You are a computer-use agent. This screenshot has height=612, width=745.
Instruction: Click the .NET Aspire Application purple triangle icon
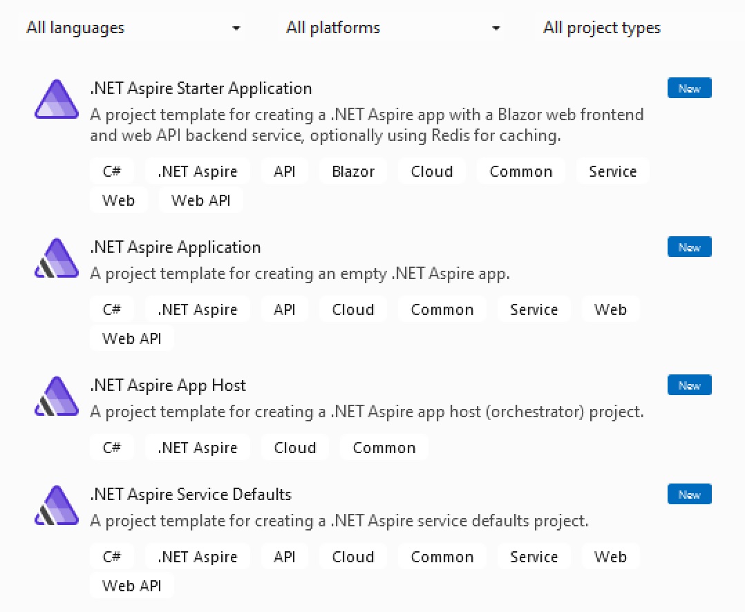tap(56, 258)
